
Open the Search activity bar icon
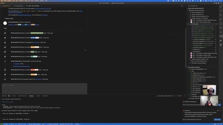(x=221, y=11)
